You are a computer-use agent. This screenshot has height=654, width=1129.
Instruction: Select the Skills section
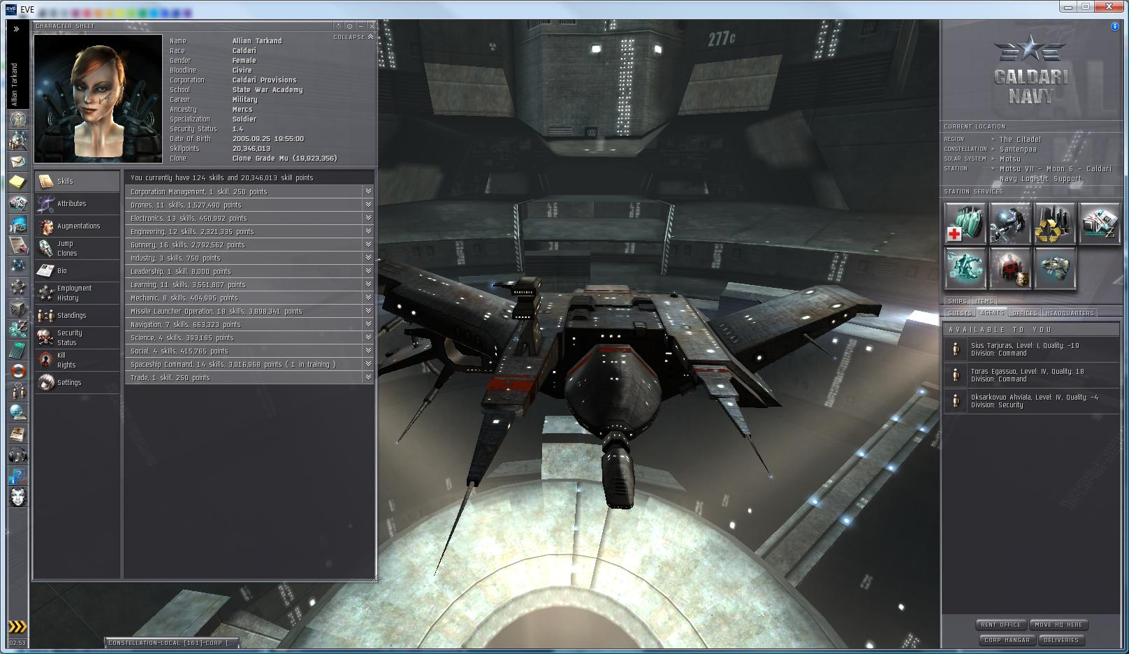[x=78, y=181]
